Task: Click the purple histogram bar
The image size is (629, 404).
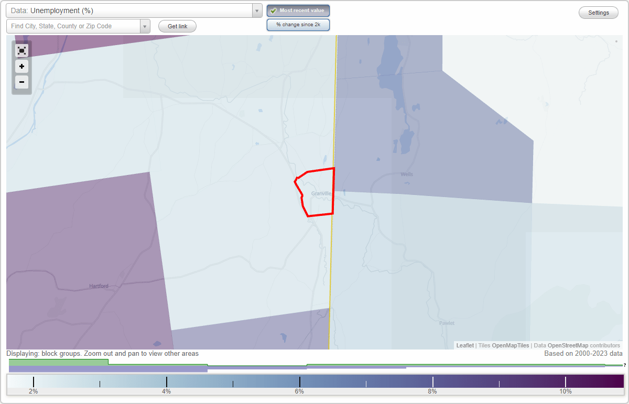Action: tap(108, 369)
